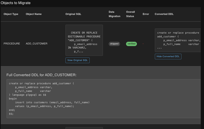Click the Full Converted DDL for ADD_CUSTOMER heading
Image resolution: width=204 pixels, height=129 pixels.
click(41, 75)
